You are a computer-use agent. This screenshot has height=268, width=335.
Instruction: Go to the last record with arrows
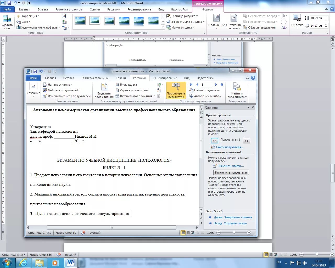point(222,84)
